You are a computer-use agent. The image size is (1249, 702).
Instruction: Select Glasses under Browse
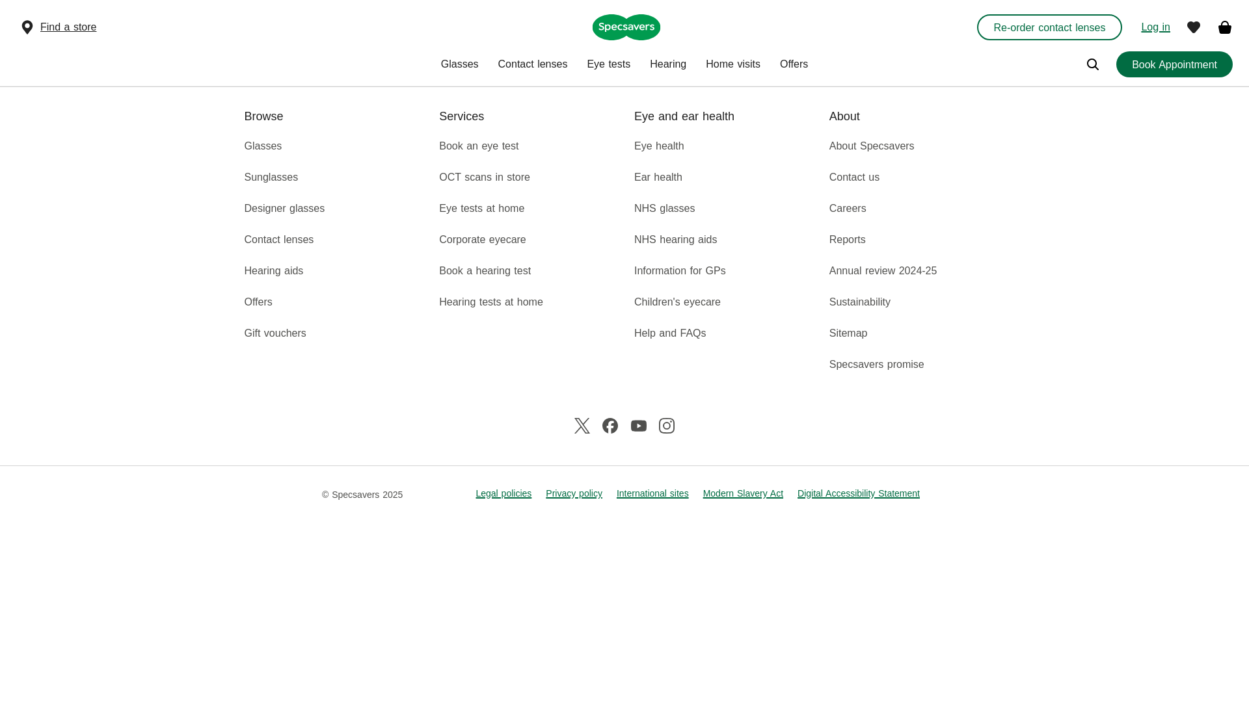[x=263, y=146]
